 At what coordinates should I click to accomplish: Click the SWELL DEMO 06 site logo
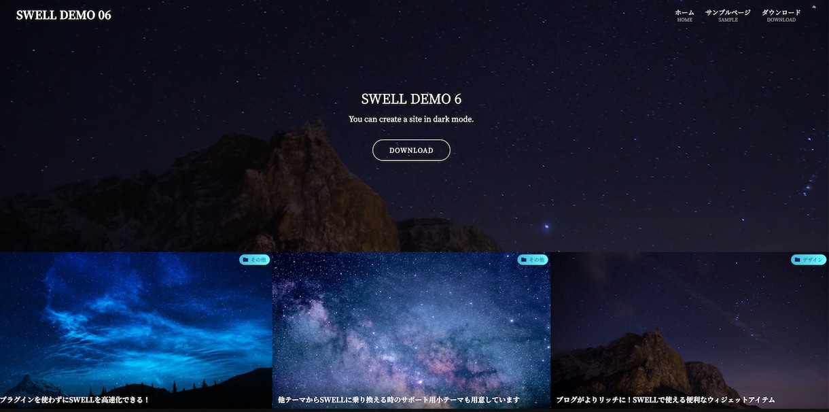64,15
